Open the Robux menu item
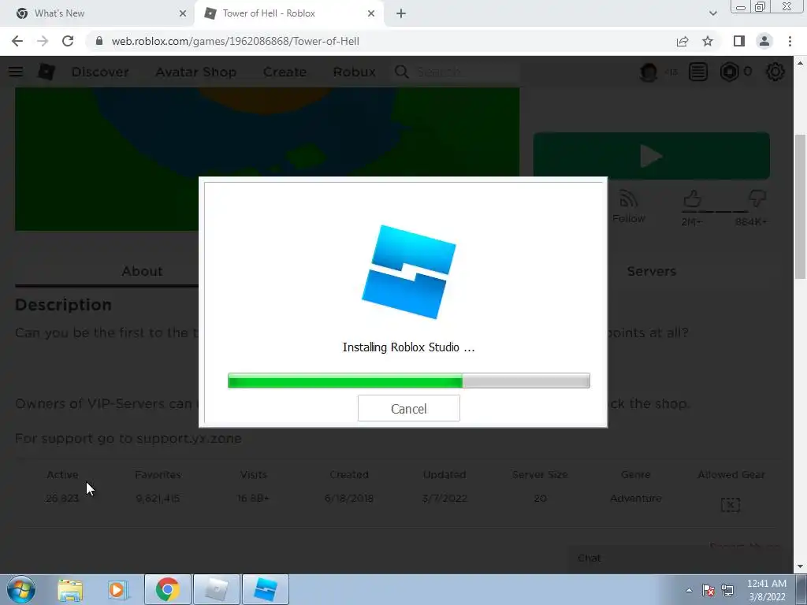The image size is (807, 605). click(354, 72)
